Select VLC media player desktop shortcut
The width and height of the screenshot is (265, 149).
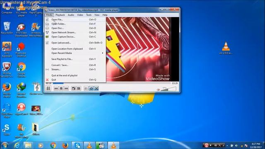pos(21,9)
